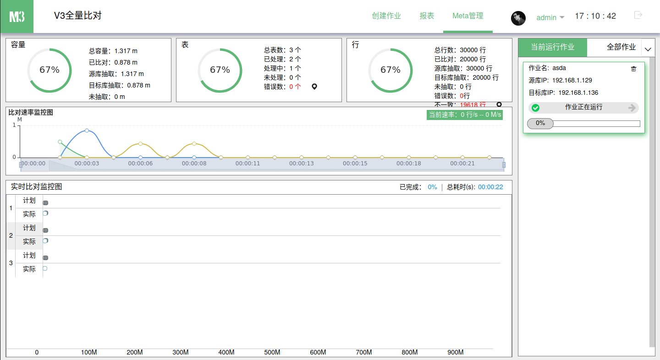The height and width of the screenshot is (360, 660).
Task: Open the 创建作业 menu
Action: click(x=386, y=16)
